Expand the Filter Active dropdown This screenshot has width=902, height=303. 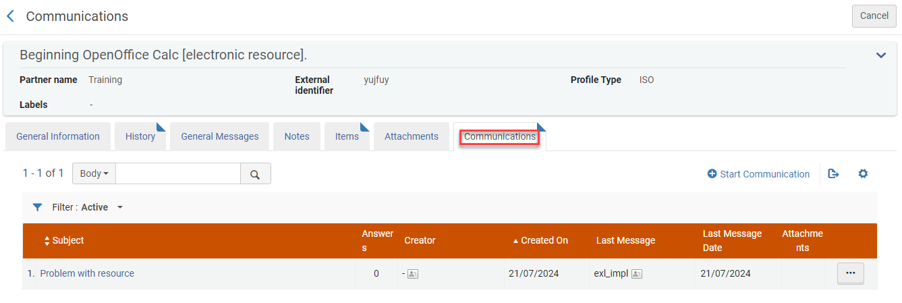click(x=120, y=207)
